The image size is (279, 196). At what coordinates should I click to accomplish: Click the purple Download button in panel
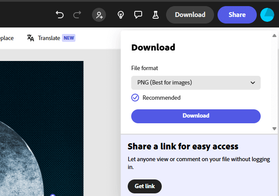pyautogui.click(x=196, y=116)
